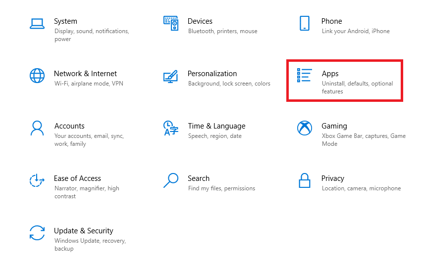Select the Privacy heading text
423x261 pixels.
pyautogui.click(x=333, y=178)
